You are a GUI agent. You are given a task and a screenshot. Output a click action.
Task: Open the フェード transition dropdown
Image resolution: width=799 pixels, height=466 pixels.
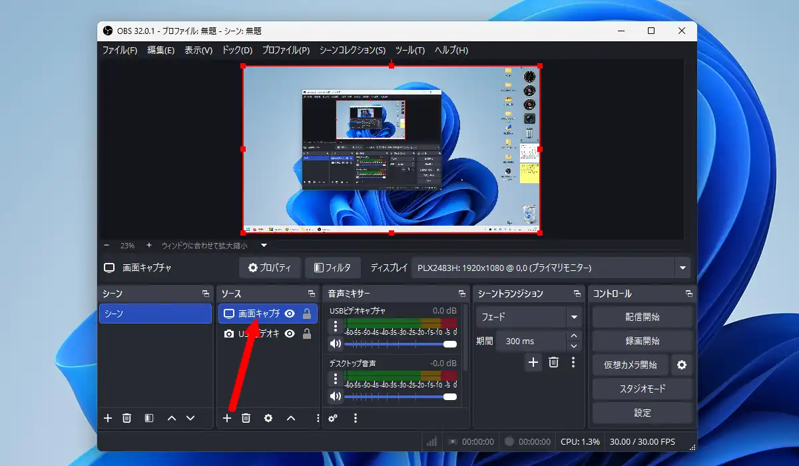point(574,317)
